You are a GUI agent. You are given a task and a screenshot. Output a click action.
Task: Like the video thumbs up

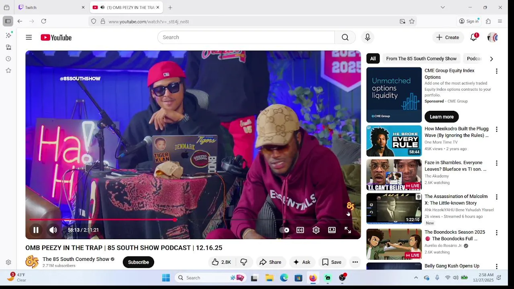coord(222,262)
